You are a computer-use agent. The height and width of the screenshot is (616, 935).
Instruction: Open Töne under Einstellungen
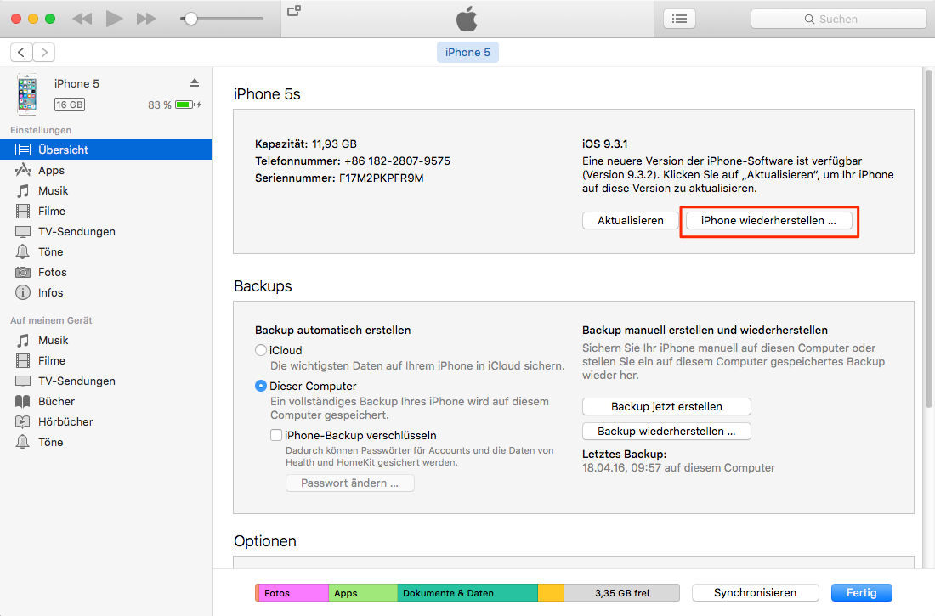(106, 251)
